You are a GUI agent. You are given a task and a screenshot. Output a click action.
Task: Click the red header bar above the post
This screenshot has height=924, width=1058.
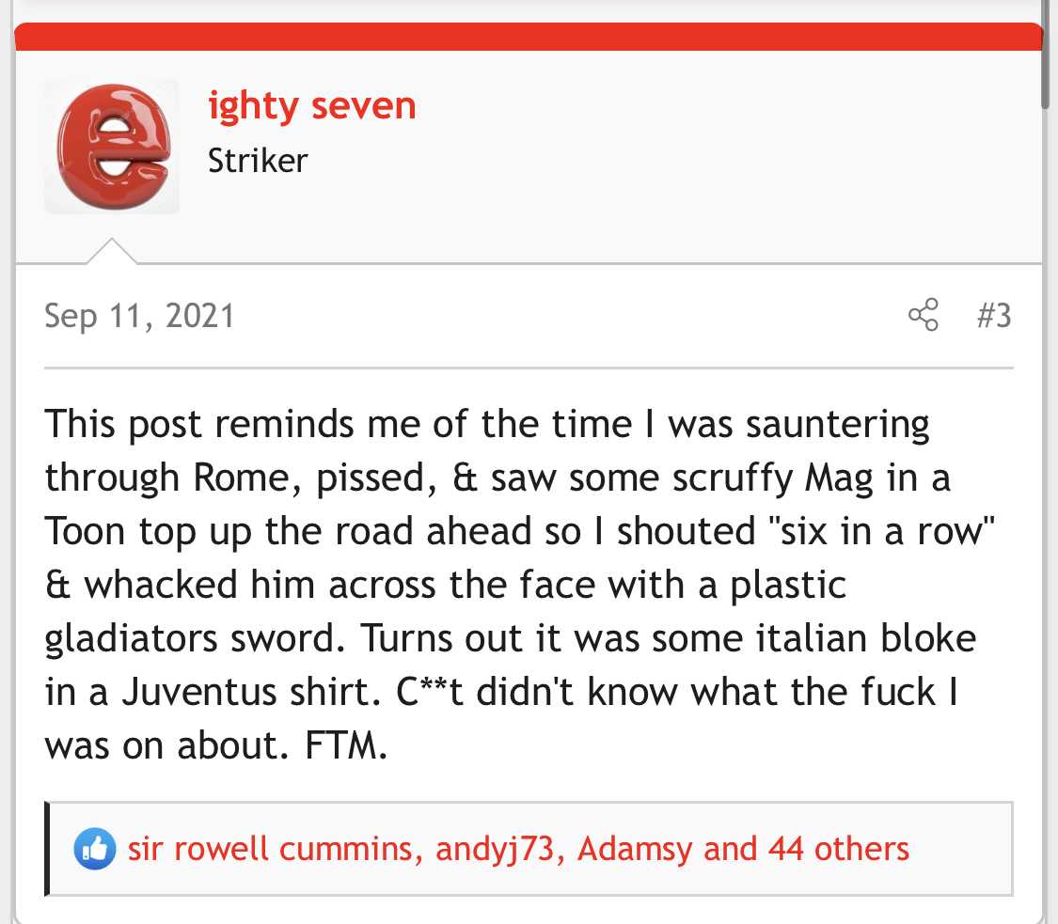(x=529, y=37)
